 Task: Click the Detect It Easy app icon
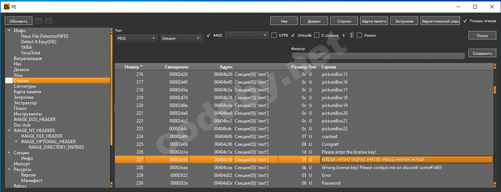(6, 6)
